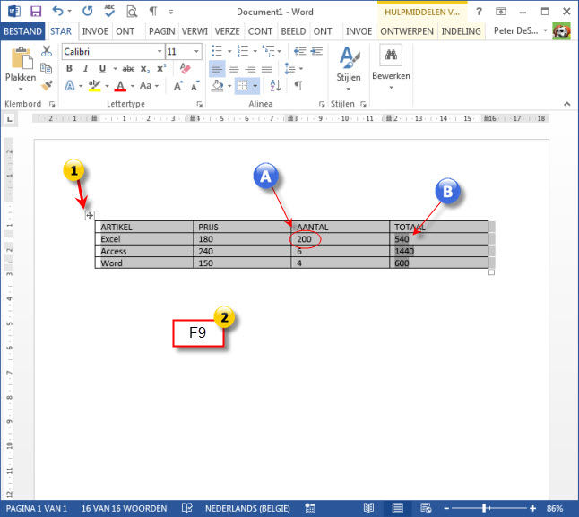Copy selection to the clipboard
This screenshot has width=579, height=517.
pos(46,68)
